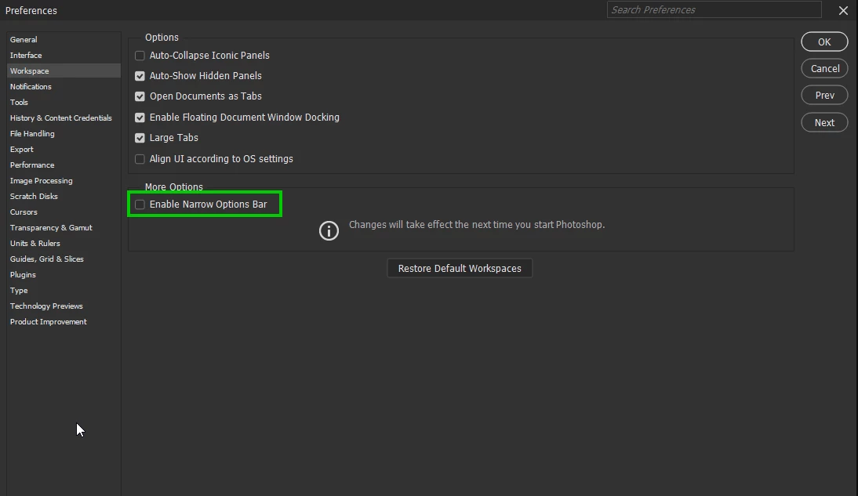The width and height of the screenshot is (858, 496).
Task: Advance to next section with Next
Action: coord(824,122)
